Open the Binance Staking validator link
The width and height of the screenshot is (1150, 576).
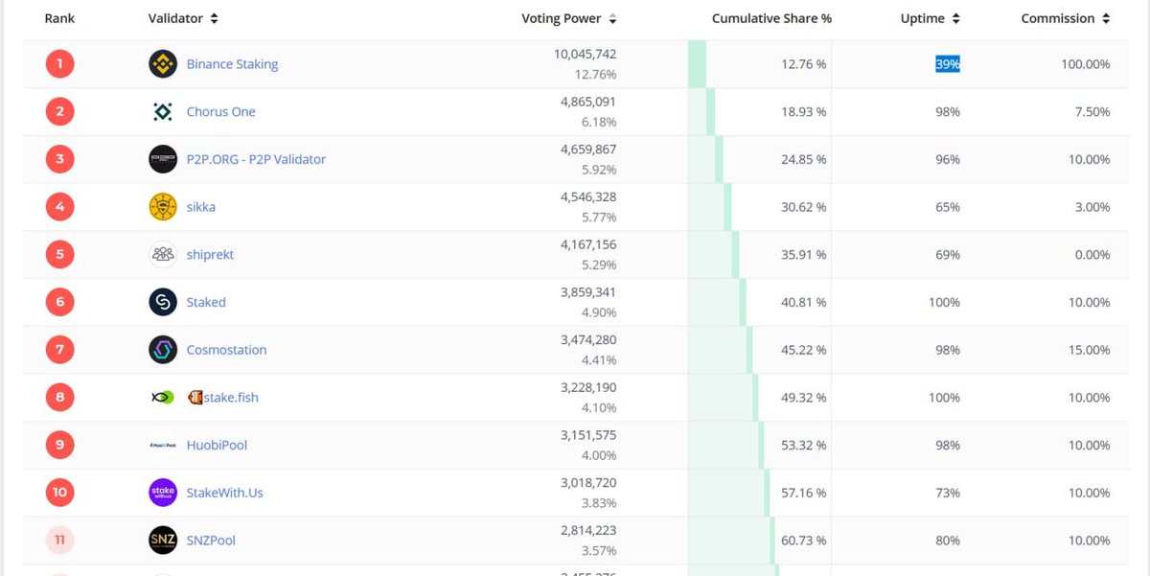click(x=232, y=64)
